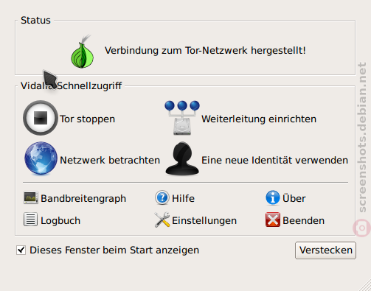Screen dimensions: 371x291
Task: Click the silhouette new identity icon
Action: coord(182,158)
